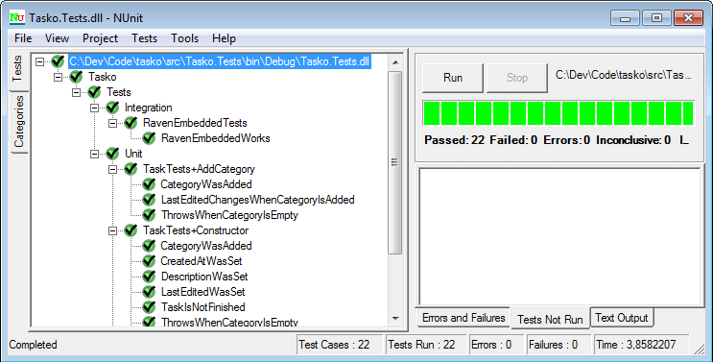The width and height of the screenshot is (713, 362).
Task: Collapse the Tasko namespace node
Action: click(x=59, y=77)
